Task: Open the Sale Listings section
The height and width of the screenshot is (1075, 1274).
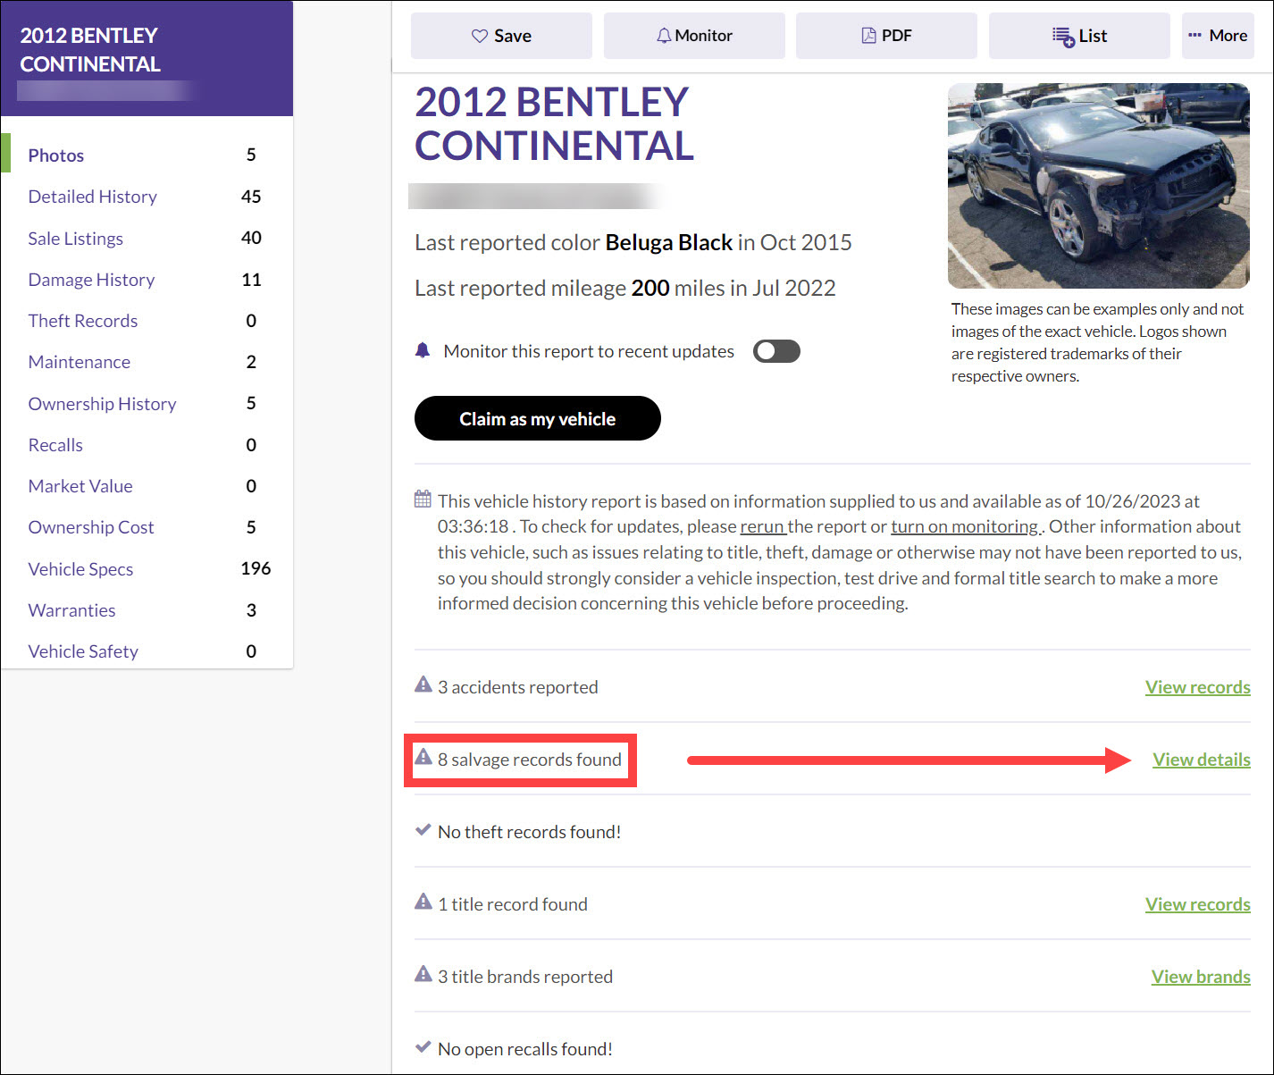Action: (x=75, y=239)
